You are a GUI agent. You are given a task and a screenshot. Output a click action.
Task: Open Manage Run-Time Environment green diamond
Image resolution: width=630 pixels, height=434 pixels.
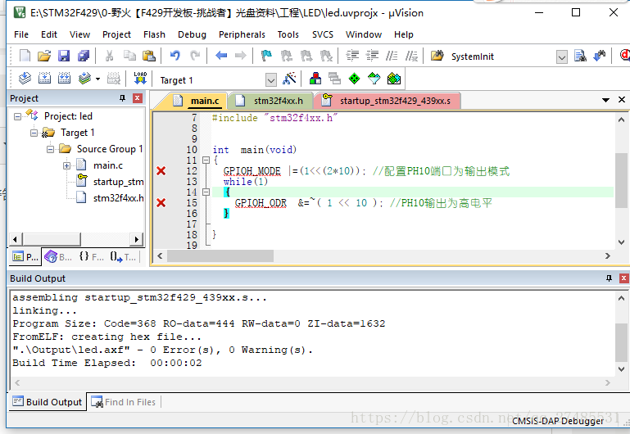[x=354, y=79]
